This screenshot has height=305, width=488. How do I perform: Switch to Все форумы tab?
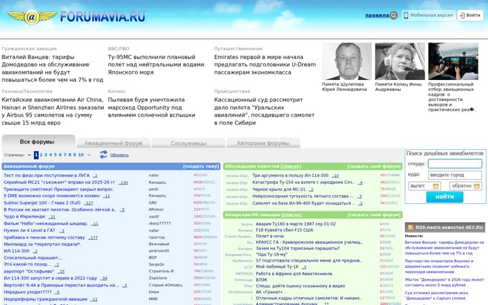(x=38, y=142)
